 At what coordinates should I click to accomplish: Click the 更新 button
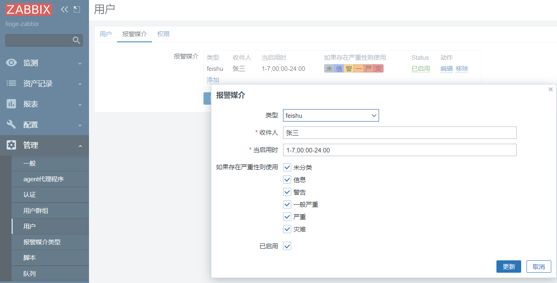click(509, 267)
